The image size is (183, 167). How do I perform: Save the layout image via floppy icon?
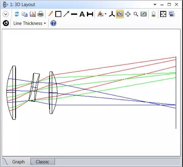(x=33, y=14)
